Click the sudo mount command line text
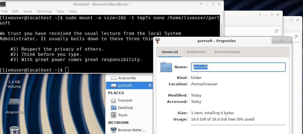Screen dimensions: 303x134 click(x=110, y=20)
